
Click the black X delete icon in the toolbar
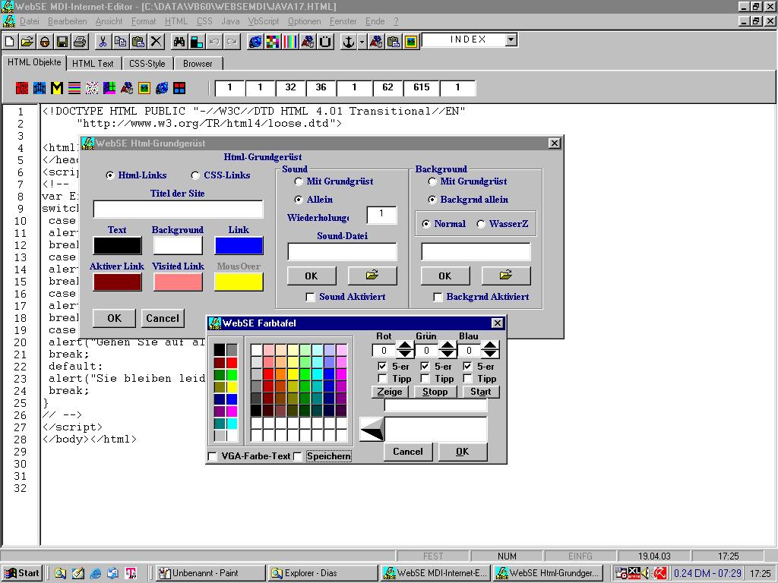coord(156,42)
